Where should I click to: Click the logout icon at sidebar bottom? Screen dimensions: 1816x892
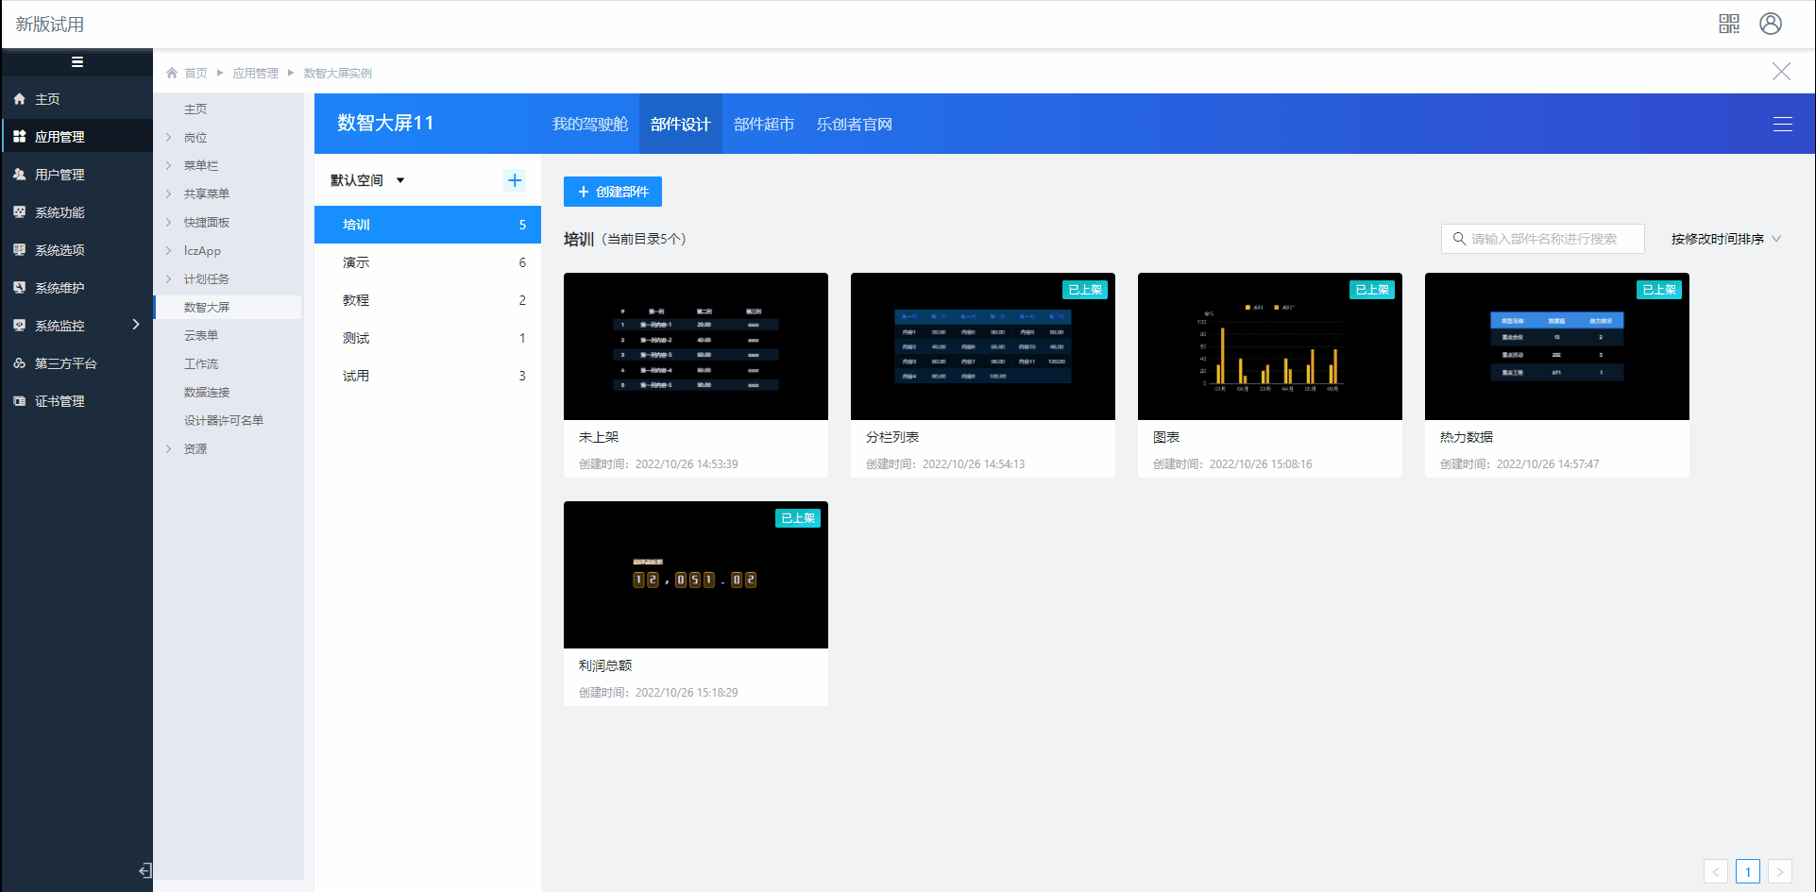[144, 870]
